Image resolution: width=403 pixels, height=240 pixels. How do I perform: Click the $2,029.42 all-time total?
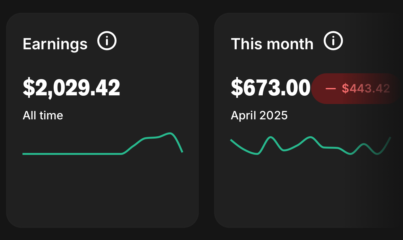pos(71,88)
